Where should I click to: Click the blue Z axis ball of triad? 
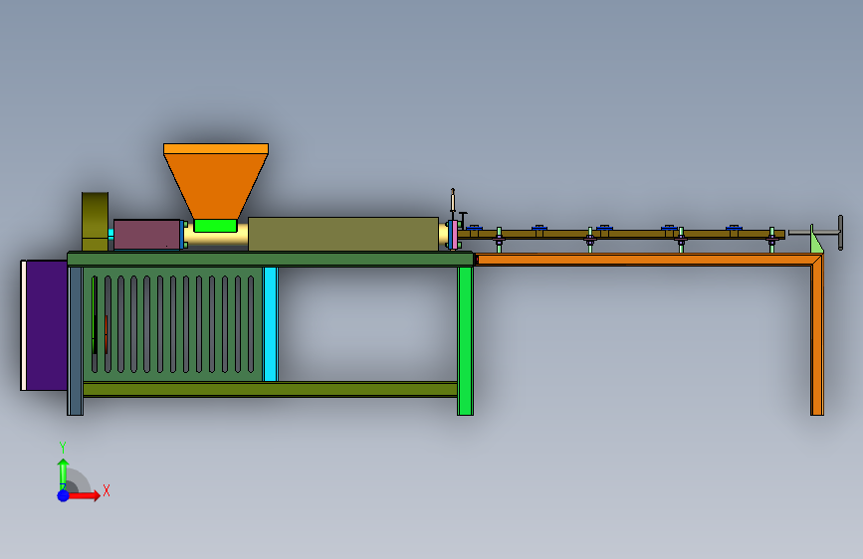pos(64,495)
